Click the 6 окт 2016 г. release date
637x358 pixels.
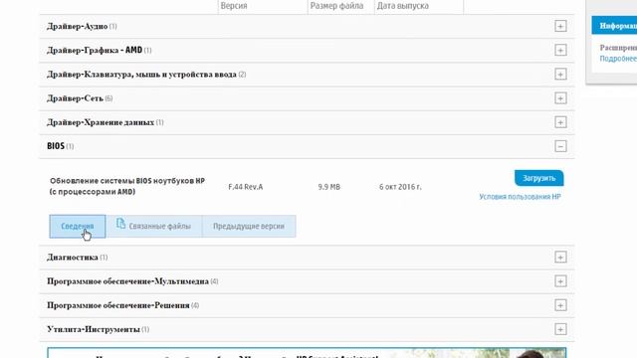click(x=400, y=187)
